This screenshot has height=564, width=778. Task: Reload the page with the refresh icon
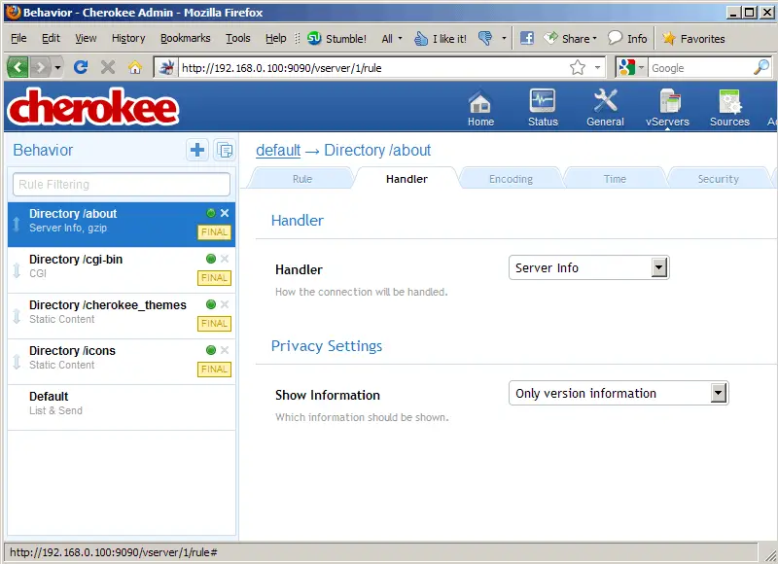point(81,67)
